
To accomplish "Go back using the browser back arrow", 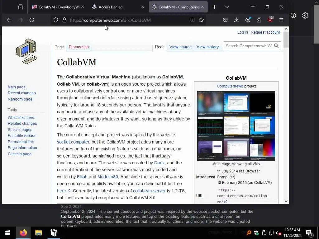I will click(9, 20).
